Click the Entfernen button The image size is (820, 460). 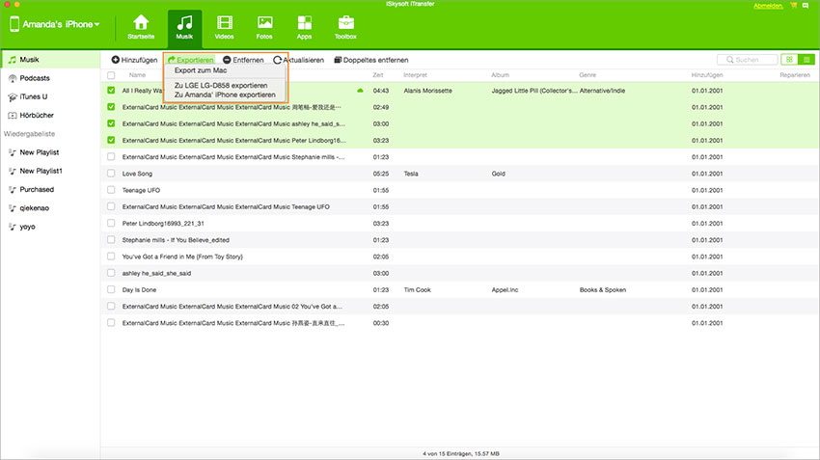coord(243,60)
